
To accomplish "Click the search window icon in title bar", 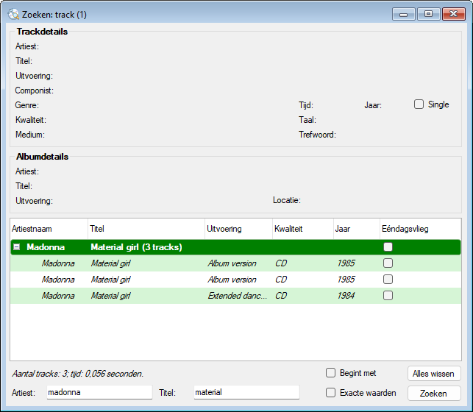I will pos(13,14).
